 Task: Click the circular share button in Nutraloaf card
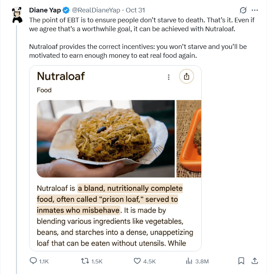[x=186, y=77]
